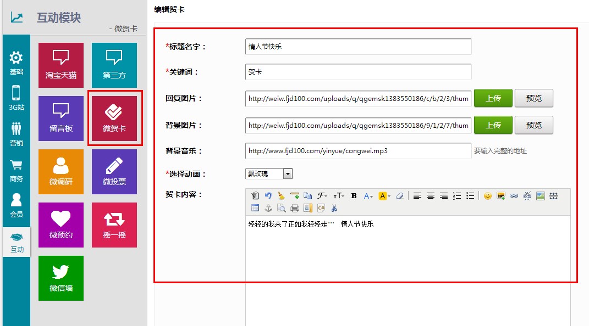Viewport: 589px width, 326px height.
Task: Click the page break dotted-line icon
Action: tap(553, 195)
